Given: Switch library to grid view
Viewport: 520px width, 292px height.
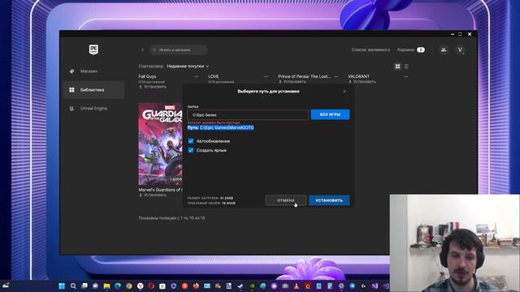Looking at the screenshot, I should [397, 67].
